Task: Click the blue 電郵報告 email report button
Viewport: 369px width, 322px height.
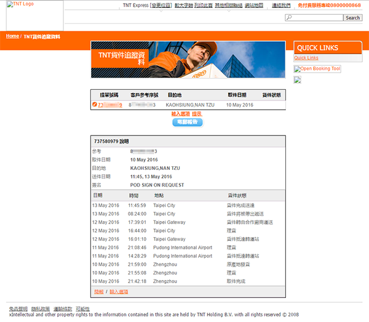Action: coord(188,122)
